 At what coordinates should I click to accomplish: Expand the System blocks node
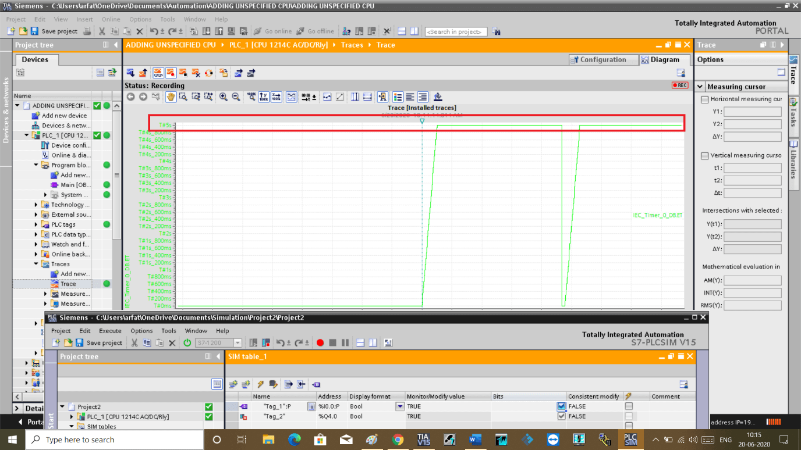coord(45,195)
